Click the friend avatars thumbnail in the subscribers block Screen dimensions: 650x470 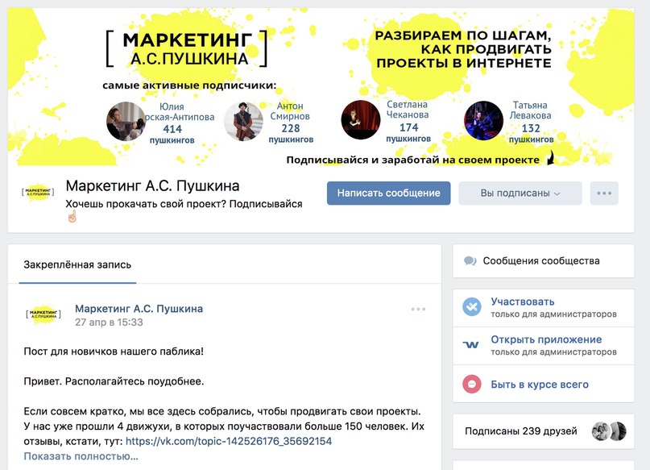609,431
